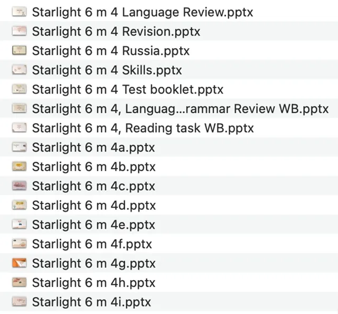The height and width of the screenshot is (314, 338).
Task: Select the Starlight 6 m 4e.pptx file icon
Action: (x=20, y=225)
